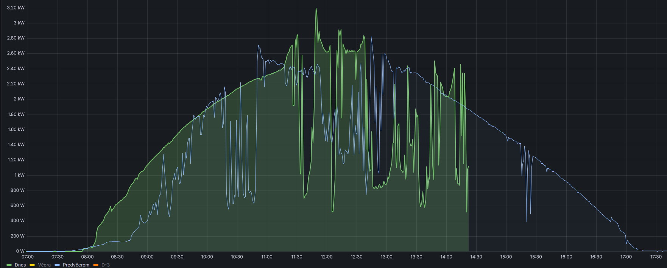
Task: Click the 16:00 time axis label
Action: click(566, 257)
